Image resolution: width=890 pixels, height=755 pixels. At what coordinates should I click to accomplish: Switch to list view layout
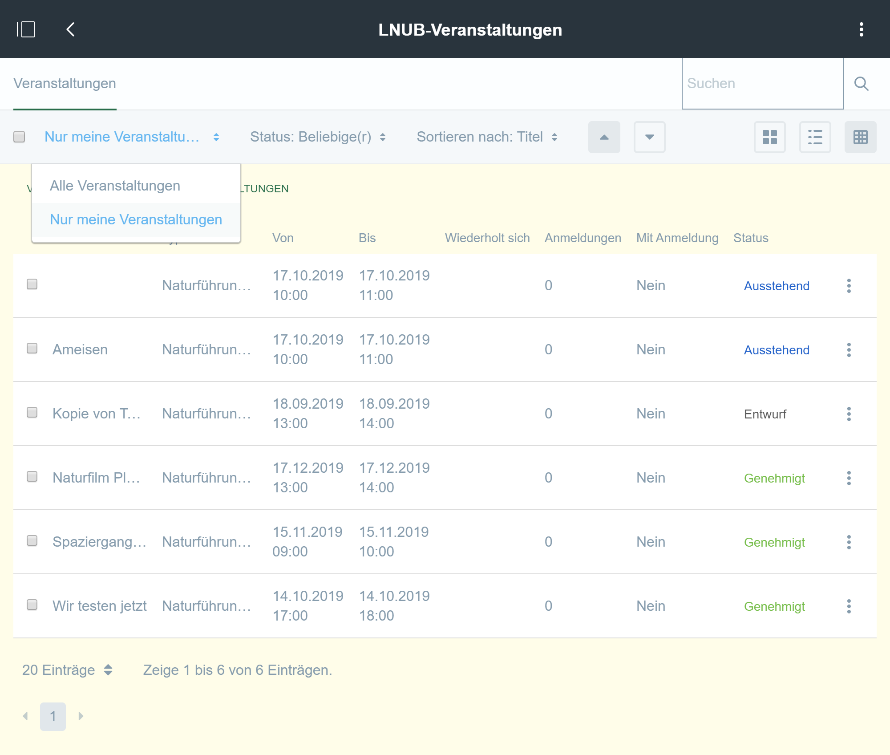pos(815,137)
